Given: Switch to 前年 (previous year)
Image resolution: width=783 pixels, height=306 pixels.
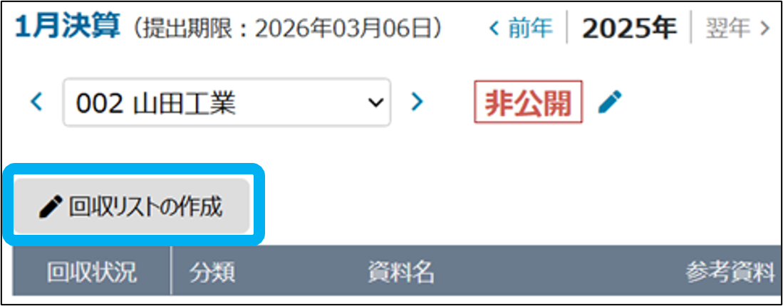Looking at the screenshot, I should (x=521, y=28).
